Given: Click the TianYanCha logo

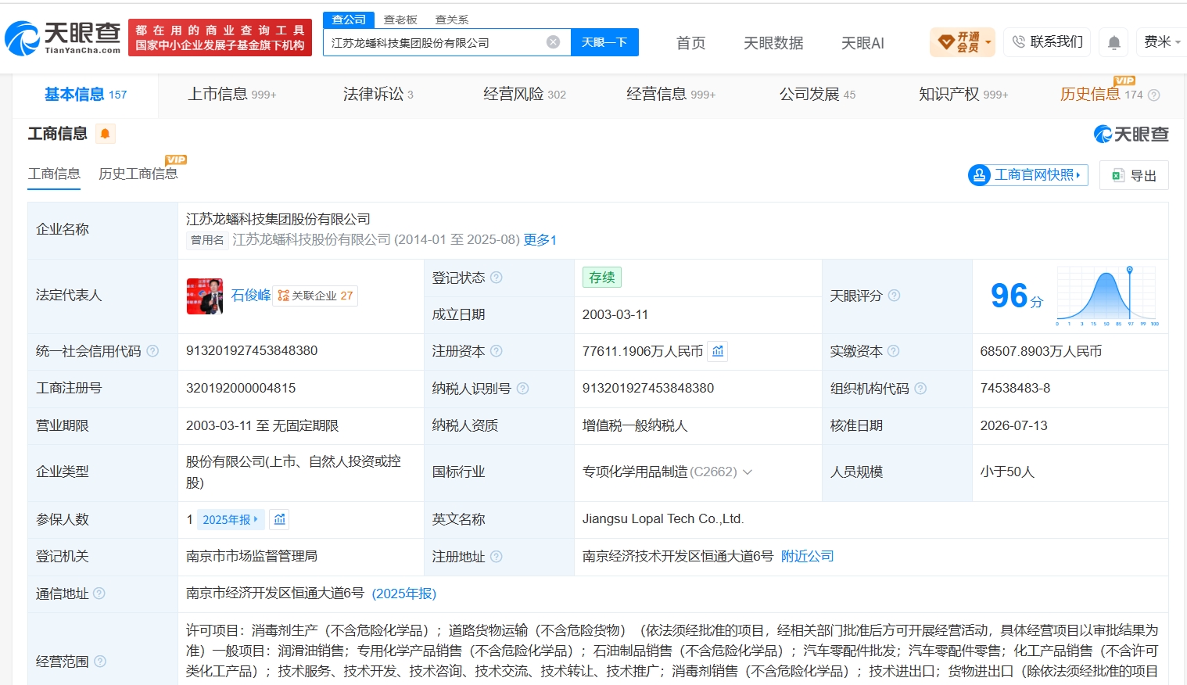Looking at the screenshot, I should point(63,38).
